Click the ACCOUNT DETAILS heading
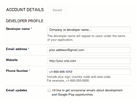Image resolution: width=137 pixels, height=107 pixels. coord(25,10)
